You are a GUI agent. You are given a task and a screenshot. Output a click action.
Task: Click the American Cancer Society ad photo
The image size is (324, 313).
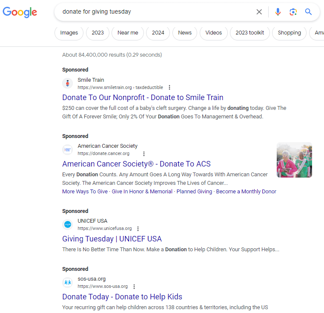(x=294, y=160)
